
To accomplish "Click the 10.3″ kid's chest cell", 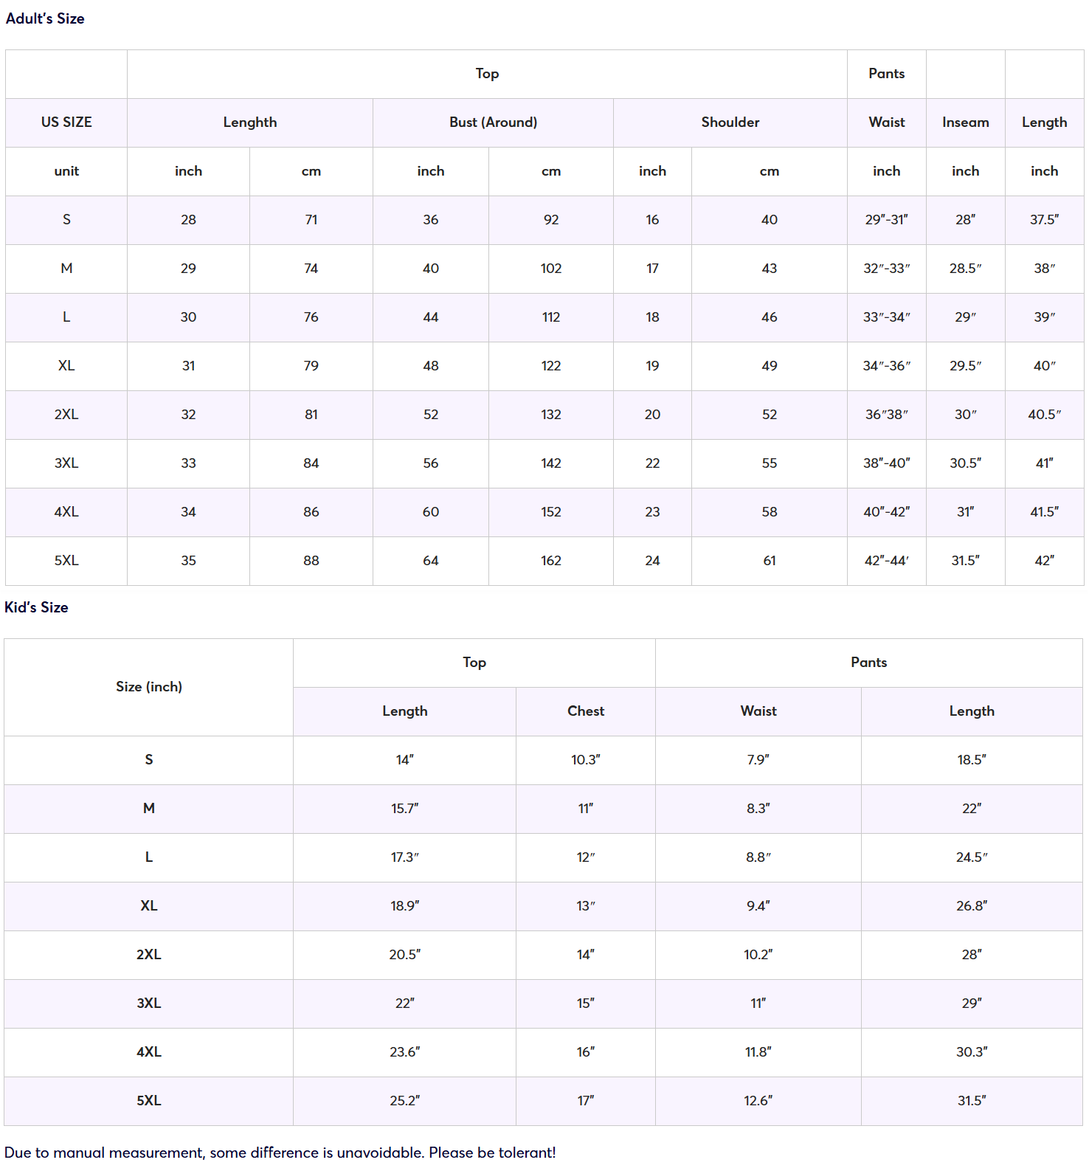I will (x=585, y=760).
